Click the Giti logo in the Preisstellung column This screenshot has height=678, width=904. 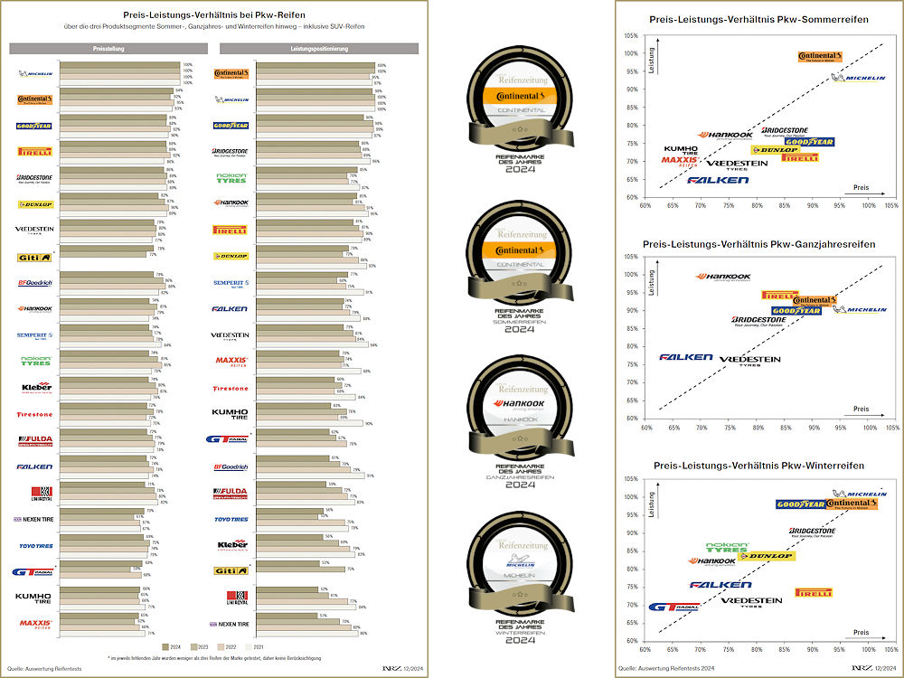[34, 258]
